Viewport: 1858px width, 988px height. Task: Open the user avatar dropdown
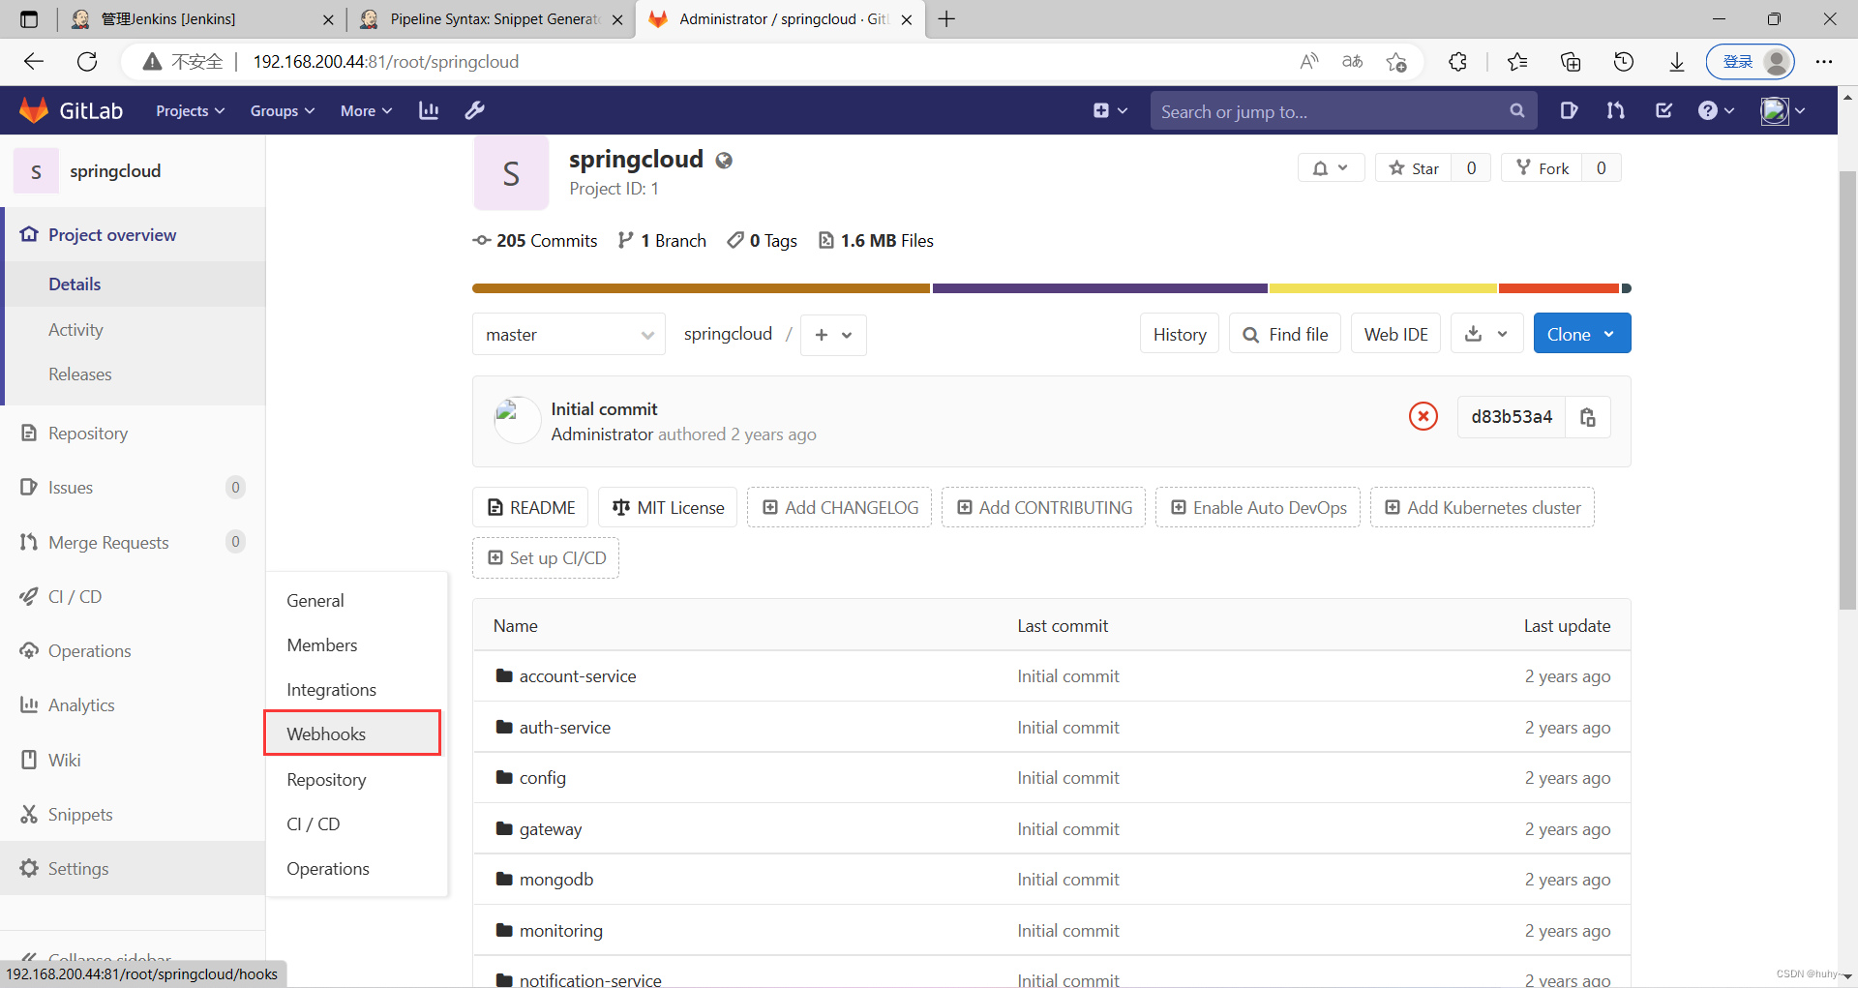point(1783,110)
